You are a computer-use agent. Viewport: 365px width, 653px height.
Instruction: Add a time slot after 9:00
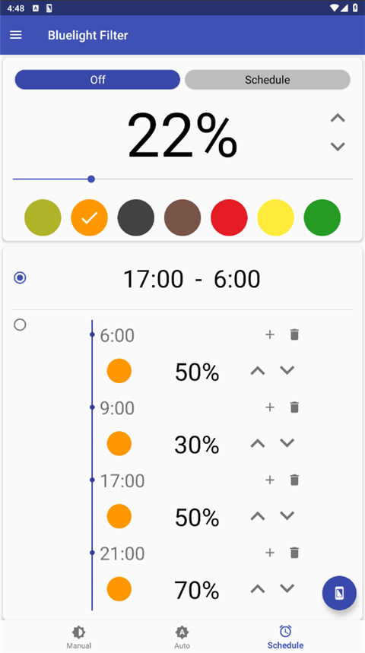click(270, 407)
